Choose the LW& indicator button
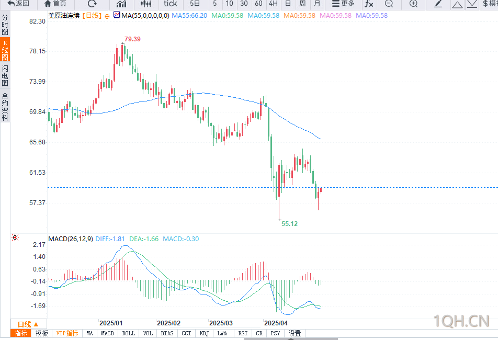Viewport: 498px width, 340px height. [x=222, y=333]
